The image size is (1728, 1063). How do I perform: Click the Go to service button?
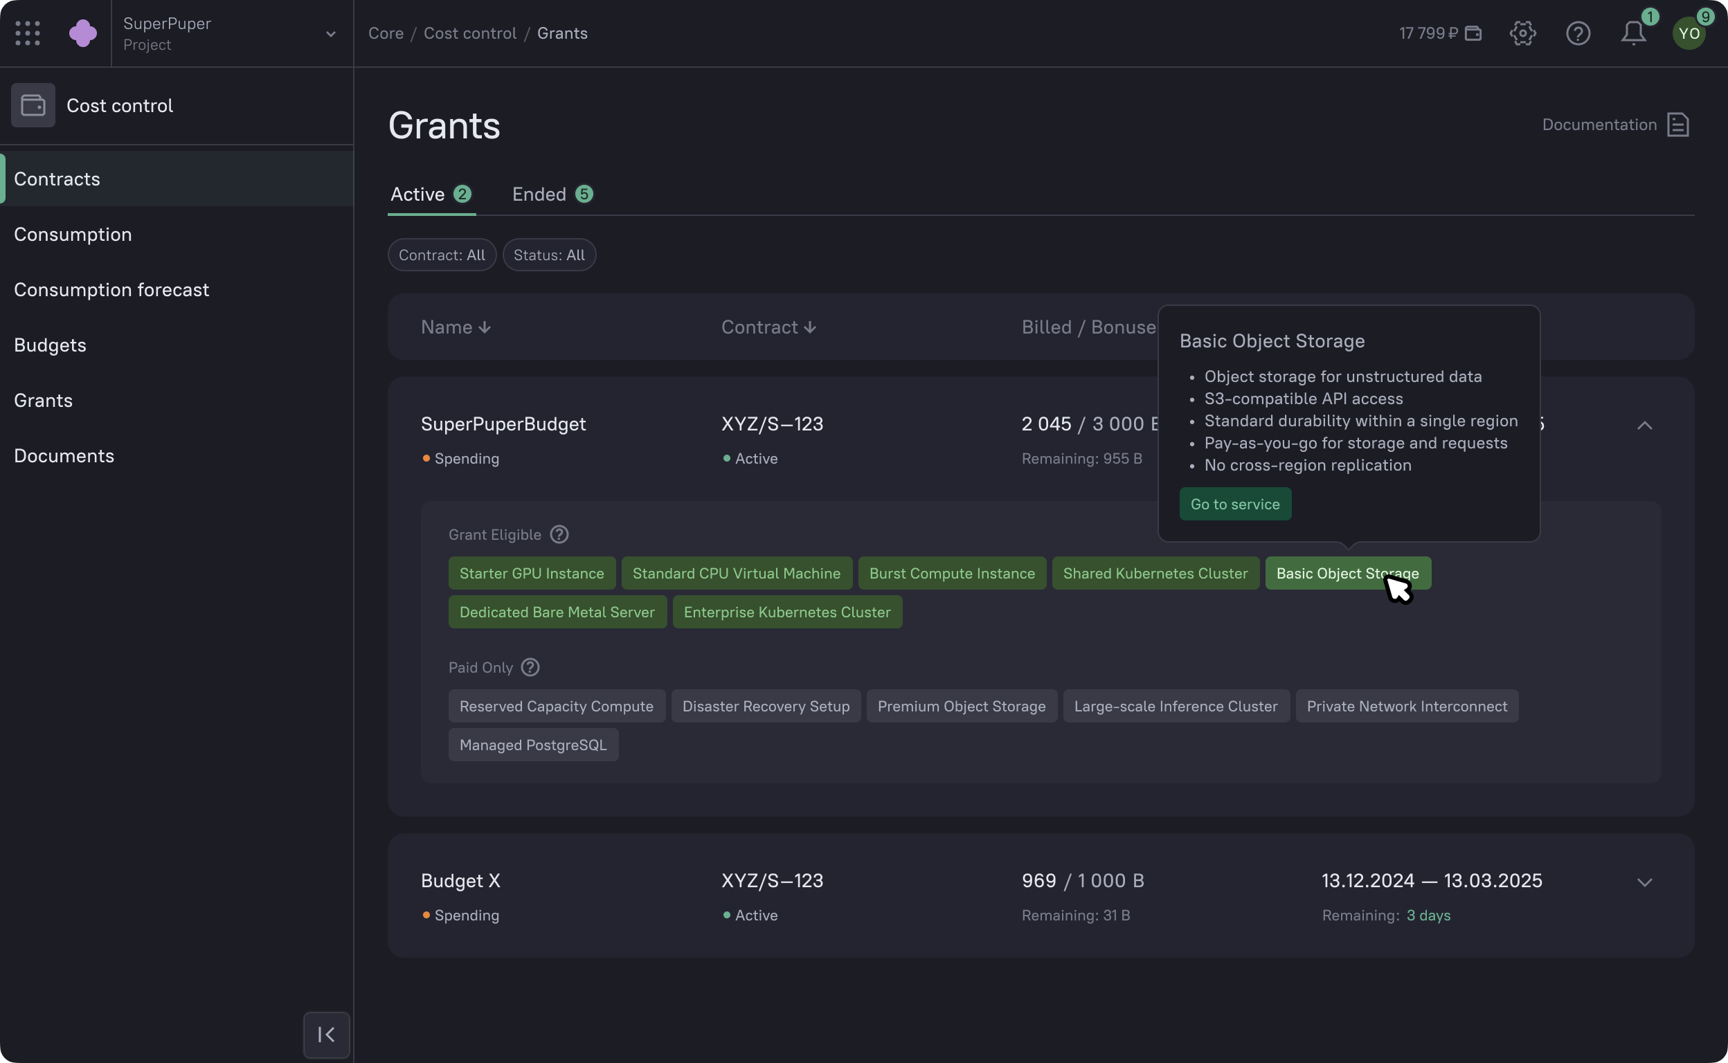(x=1234, y=504)
